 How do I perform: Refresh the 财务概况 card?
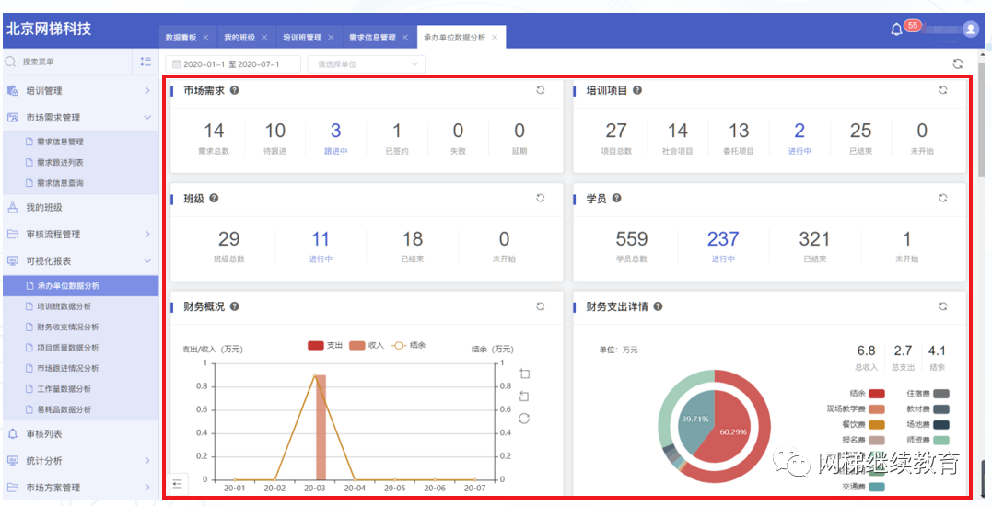pos(541,306)
